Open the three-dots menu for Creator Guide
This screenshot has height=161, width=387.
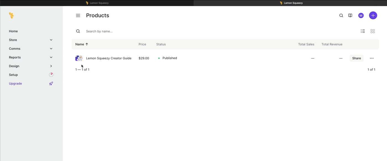coord(372,58)
